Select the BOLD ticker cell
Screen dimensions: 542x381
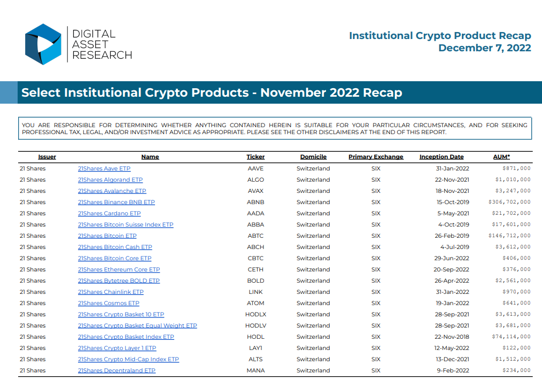tap(255, 281)
